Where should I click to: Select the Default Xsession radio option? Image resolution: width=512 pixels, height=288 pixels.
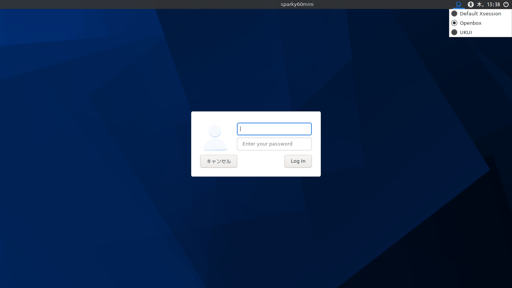point(480,13)
